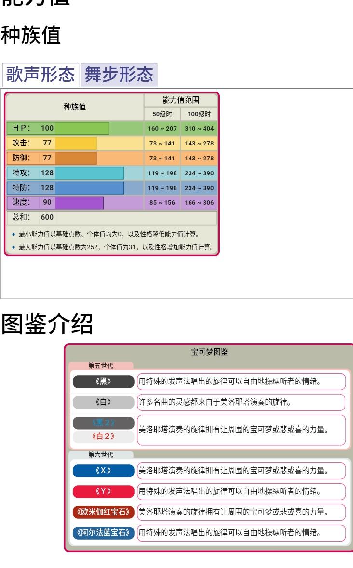Open the 《黑》 game version link

click(x=103, y=382)
